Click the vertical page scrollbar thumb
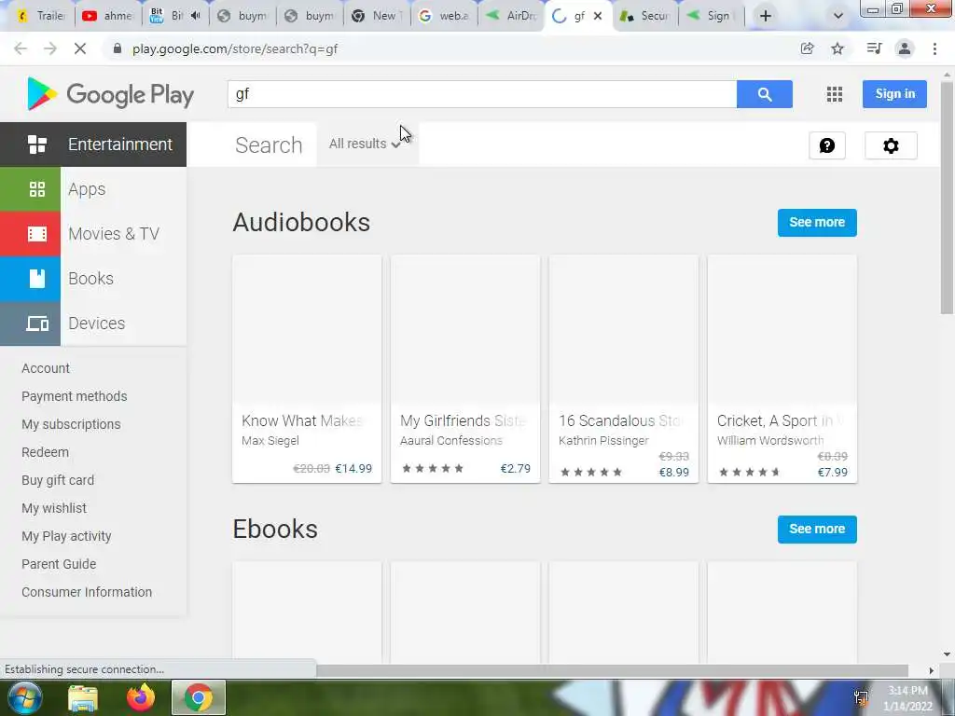Image resolution: width=955 pixels, height=716 pixels. 947,198
